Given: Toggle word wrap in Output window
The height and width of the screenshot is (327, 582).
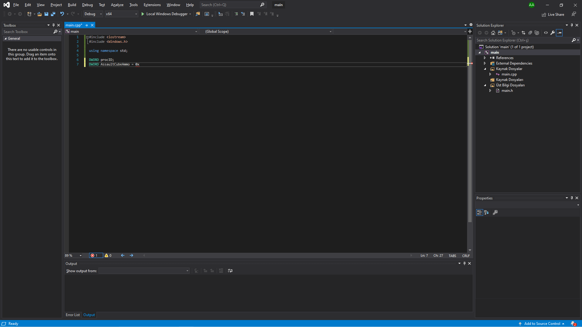Looking at the screenshot, I should pos(230,271).
